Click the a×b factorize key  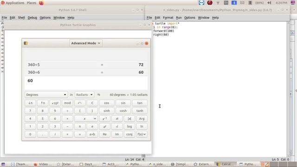point(92,134)
